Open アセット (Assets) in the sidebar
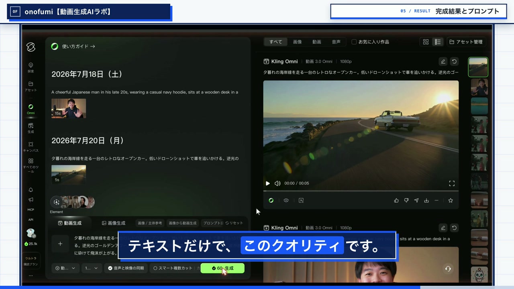 (31, 86)
